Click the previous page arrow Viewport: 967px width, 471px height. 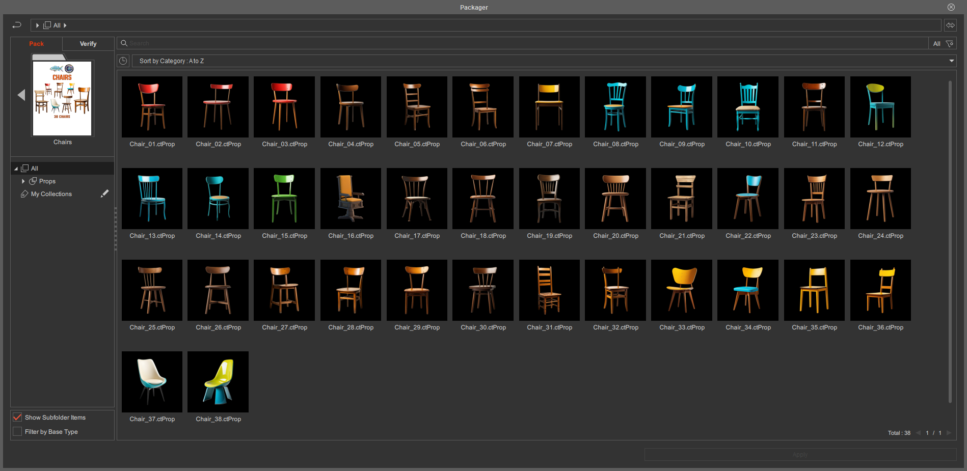(x=918, y=433)
